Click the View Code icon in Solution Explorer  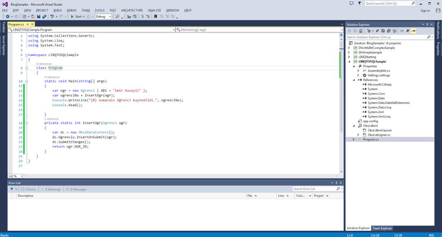tap(402, 31)
